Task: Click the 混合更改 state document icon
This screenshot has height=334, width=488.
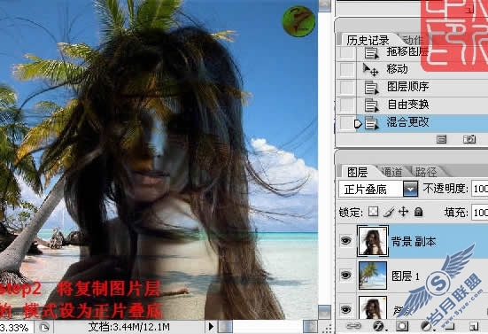Action: [371, 123]
